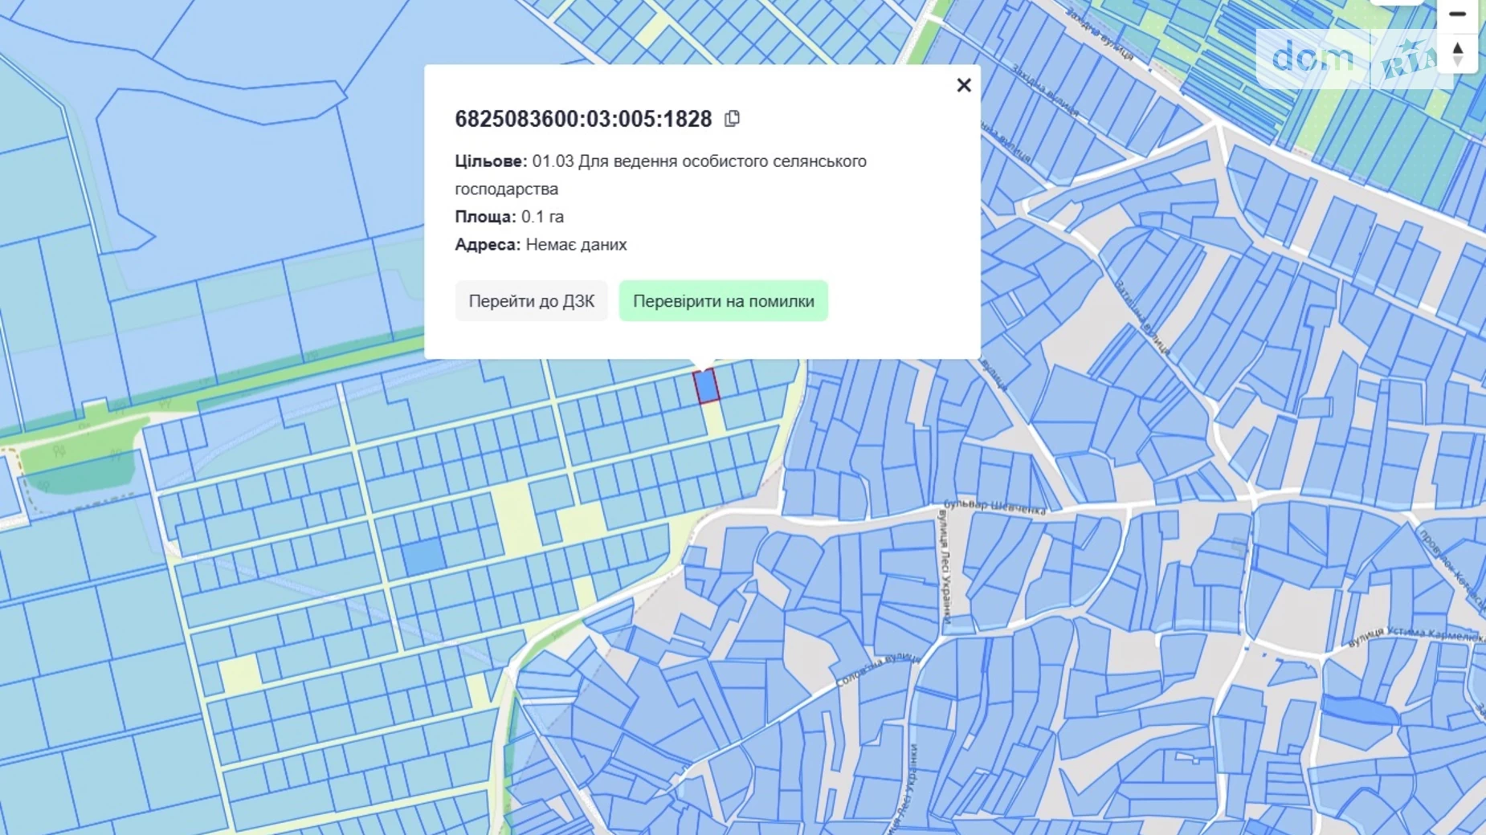Select the red-outlined highlighted parcel

pyautogui.click(x=706, y=386)
